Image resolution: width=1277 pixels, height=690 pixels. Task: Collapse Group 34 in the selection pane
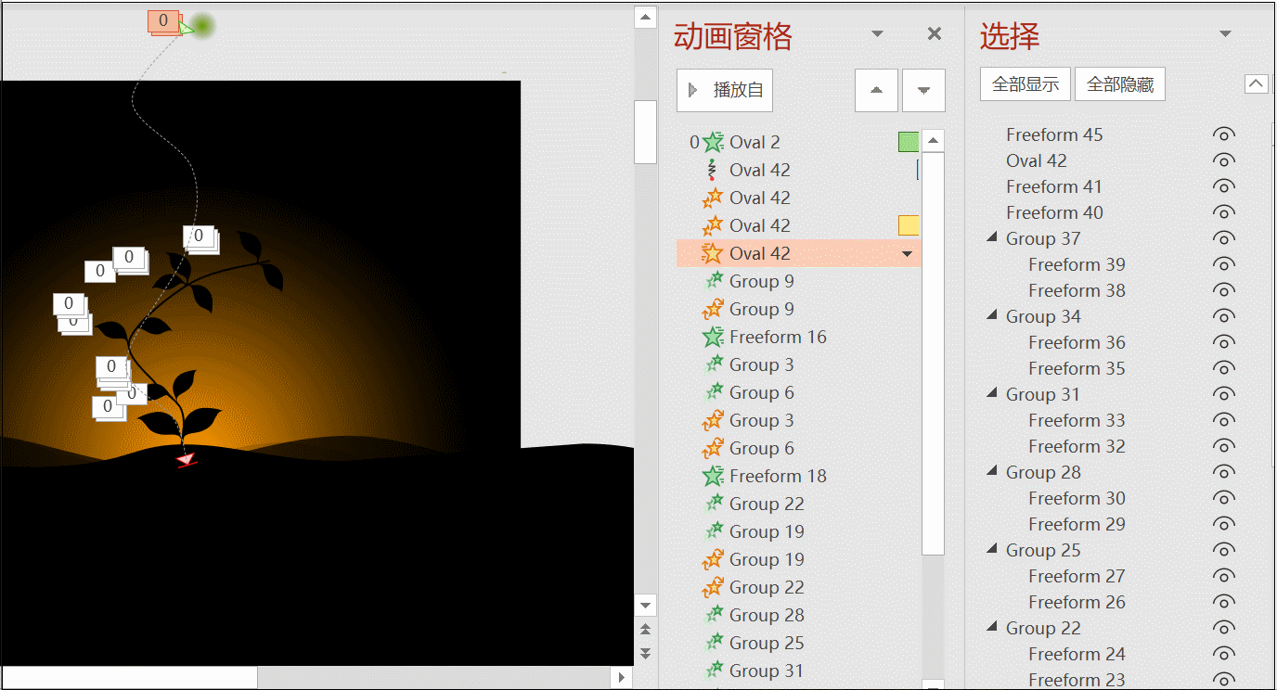point(992,316)
